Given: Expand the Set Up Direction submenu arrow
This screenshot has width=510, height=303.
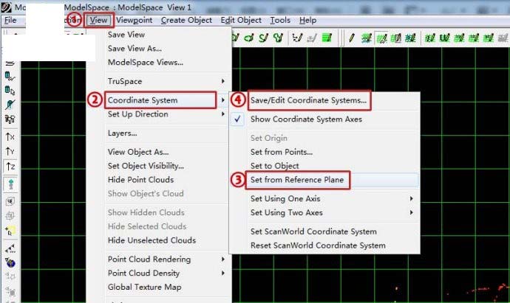Looking at the screenshot, I should tap(223, 114).
